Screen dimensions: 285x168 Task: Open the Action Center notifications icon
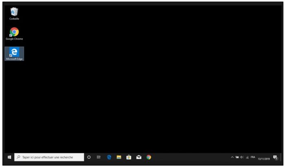point(276,157)
